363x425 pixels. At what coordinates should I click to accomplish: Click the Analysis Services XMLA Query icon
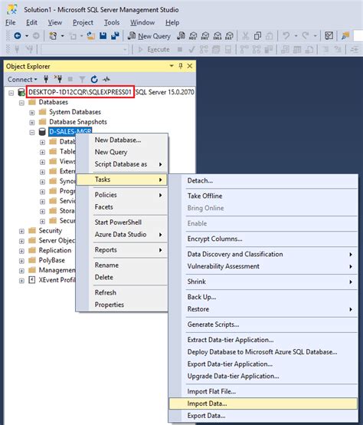pyautogui.click(x=217, y=35)
